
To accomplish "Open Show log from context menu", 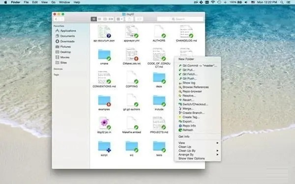I will [x=187, y=83].
